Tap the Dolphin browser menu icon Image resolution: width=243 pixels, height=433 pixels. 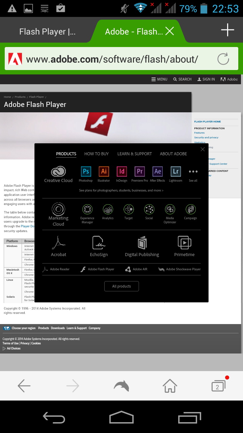point(121,386)
